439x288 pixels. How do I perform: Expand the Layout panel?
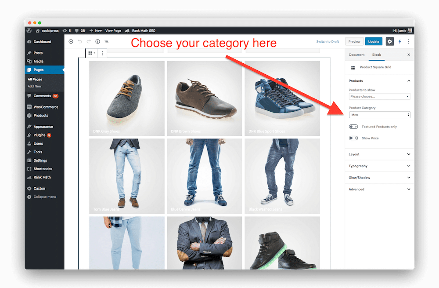point(380,154)
